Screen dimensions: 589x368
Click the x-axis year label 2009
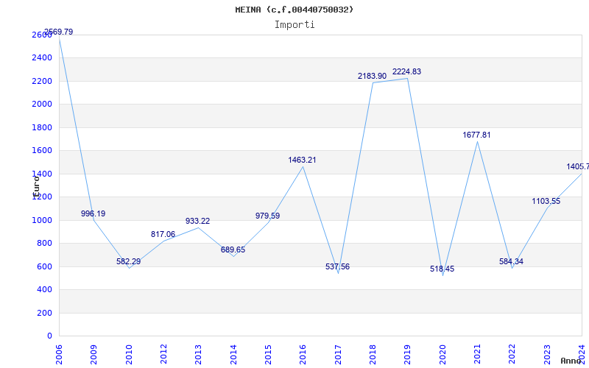pos(94,355)
